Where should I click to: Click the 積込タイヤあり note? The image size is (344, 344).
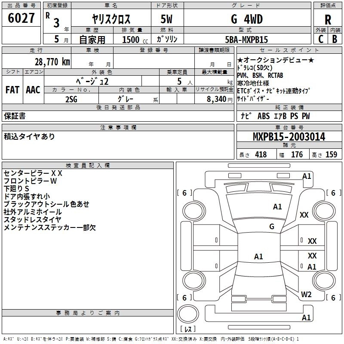click(x=30, y=136)
